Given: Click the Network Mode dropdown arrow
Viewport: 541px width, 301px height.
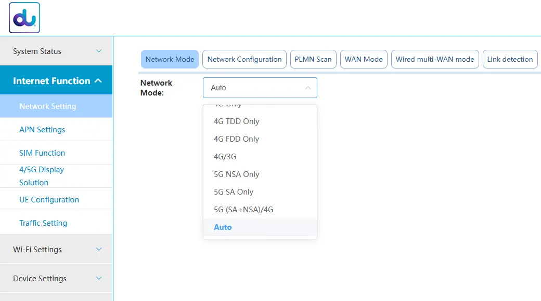Looking at the screenshot, I should 307,88.
